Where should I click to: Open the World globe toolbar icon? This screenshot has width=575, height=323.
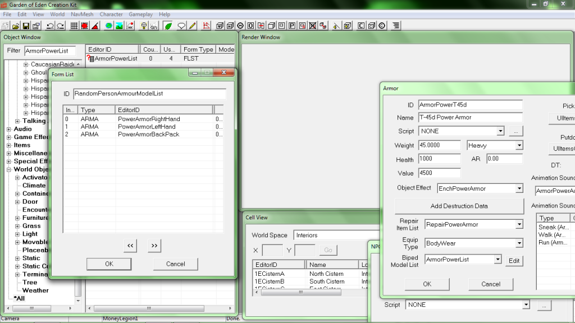(x=108, y=26)
